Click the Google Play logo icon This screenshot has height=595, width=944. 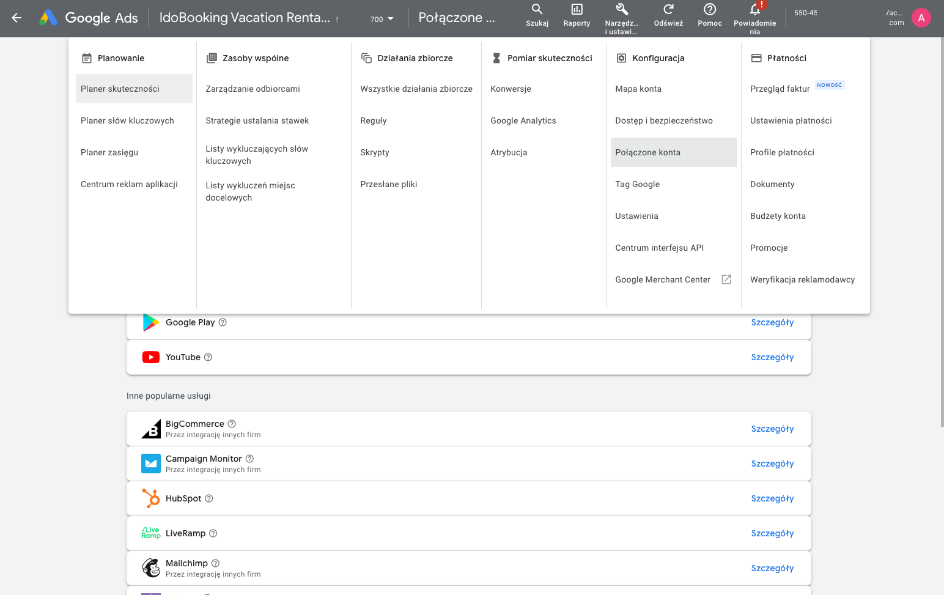[x=151, y=322]
